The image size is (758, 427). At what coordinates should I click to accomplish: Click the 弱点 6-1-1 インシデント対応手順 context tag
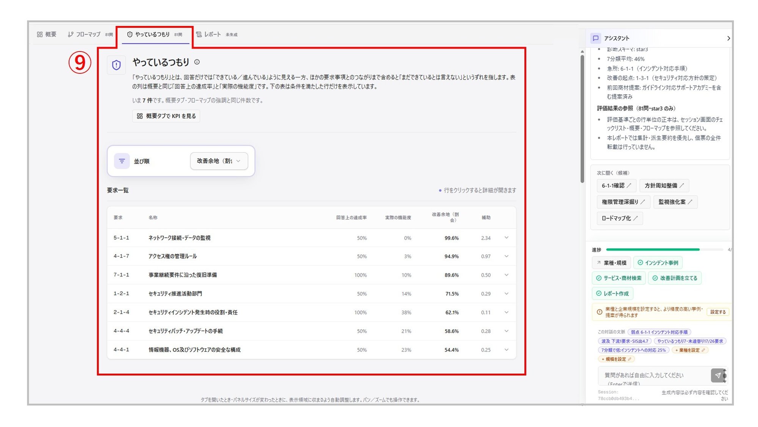[659, 332]
